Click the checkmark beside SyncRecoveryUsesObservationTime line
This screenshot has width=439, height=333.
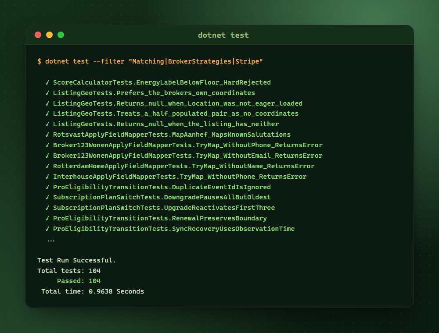click(x=47, y=229)
